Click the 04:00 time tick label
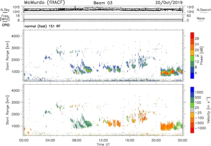 50,140
